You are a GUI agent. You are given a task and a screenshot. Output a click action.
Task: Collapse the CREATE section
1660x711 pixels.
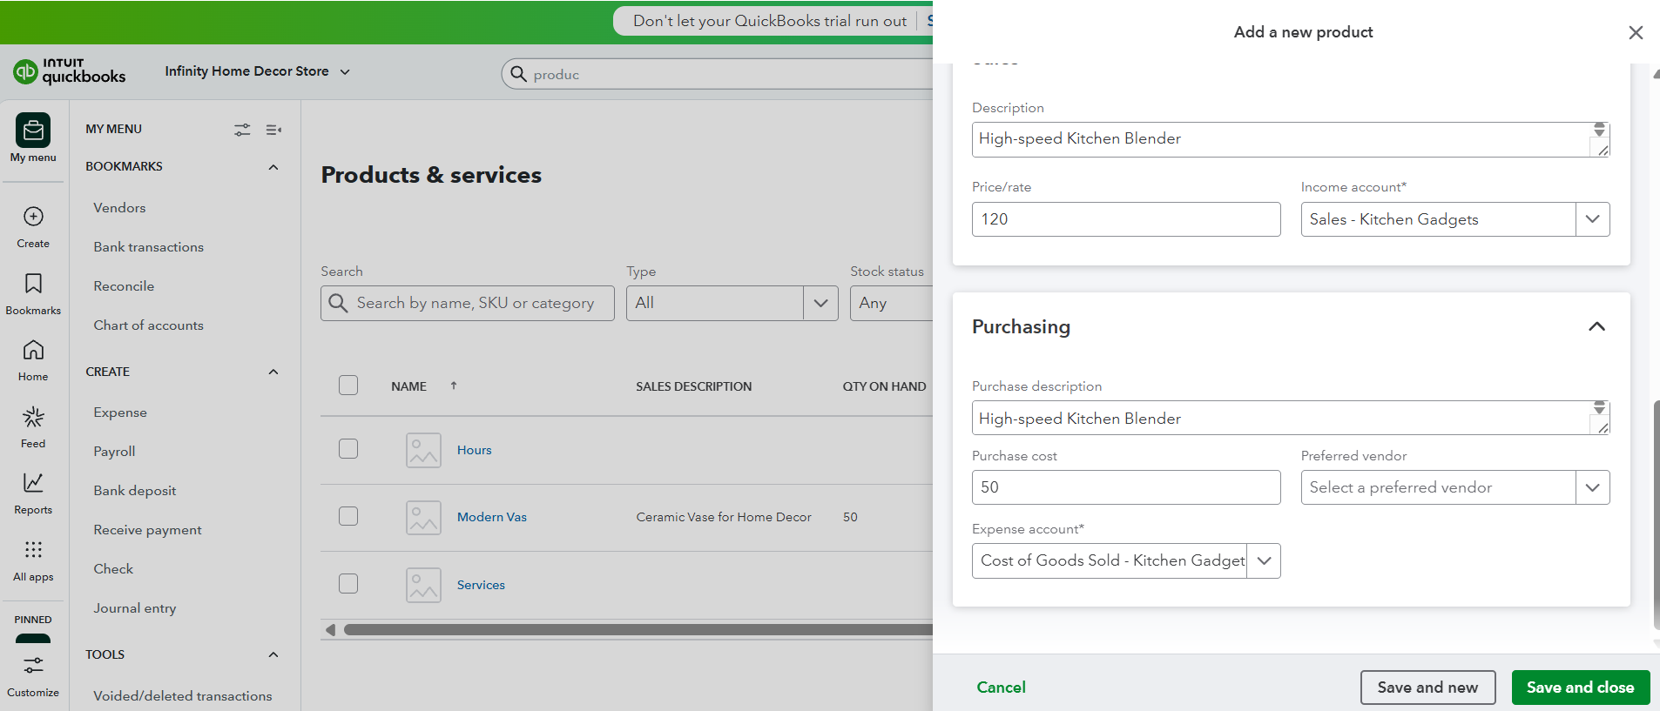[273, 372]
